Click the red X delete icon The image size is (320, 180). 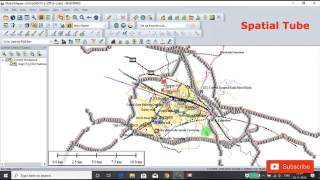(123, 17)
